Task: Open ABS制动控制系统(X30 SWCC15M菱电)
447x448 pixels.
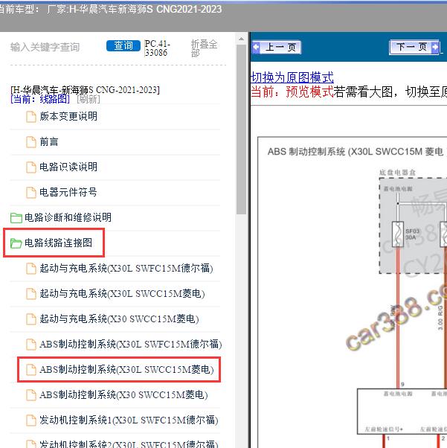Action: point(123,395)
